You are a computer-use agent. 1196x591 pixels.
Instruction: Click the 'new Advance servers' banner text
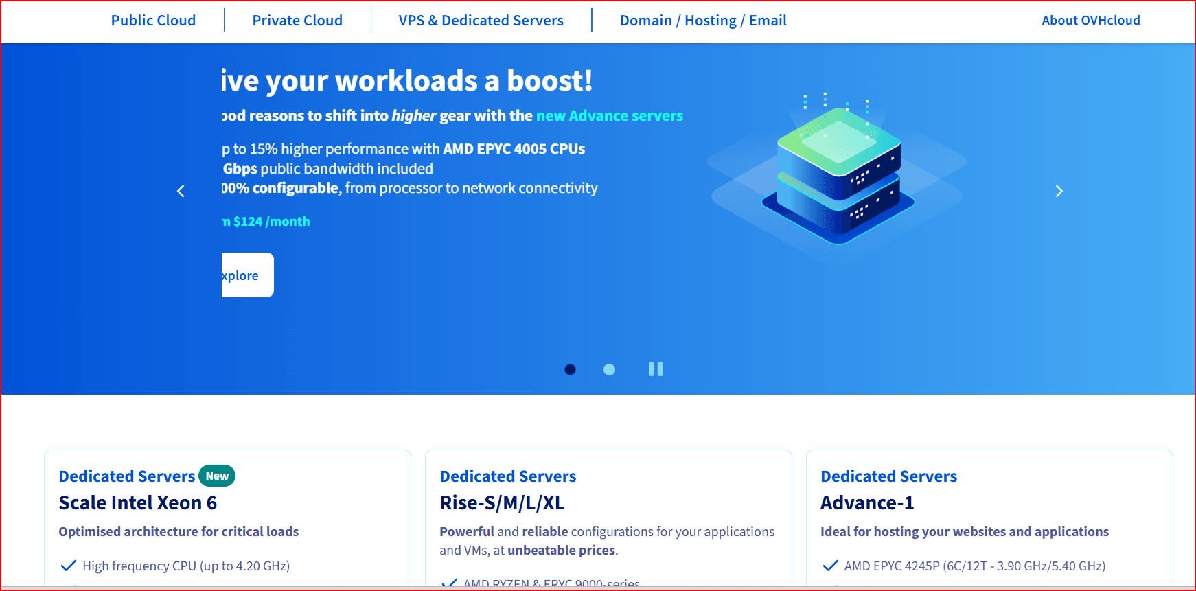coord(610,115)
